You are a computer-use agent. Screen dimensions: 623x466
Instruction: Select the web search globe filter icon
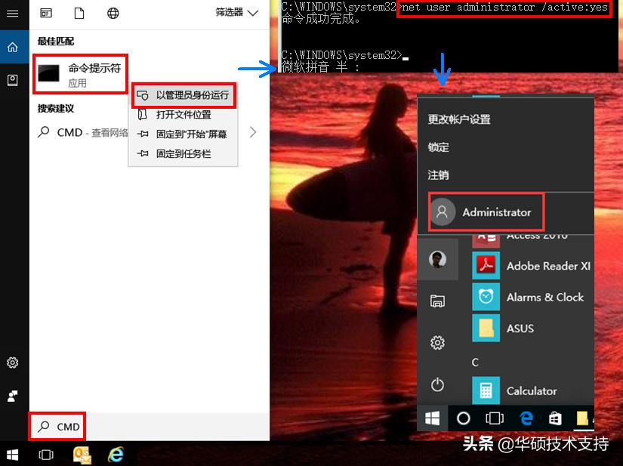pos(114,13)
